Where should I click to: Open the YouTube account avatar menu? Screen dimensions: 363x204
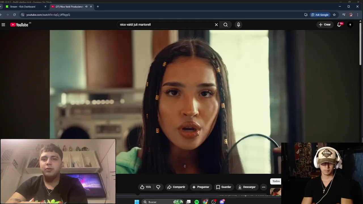tap(350, 25)
